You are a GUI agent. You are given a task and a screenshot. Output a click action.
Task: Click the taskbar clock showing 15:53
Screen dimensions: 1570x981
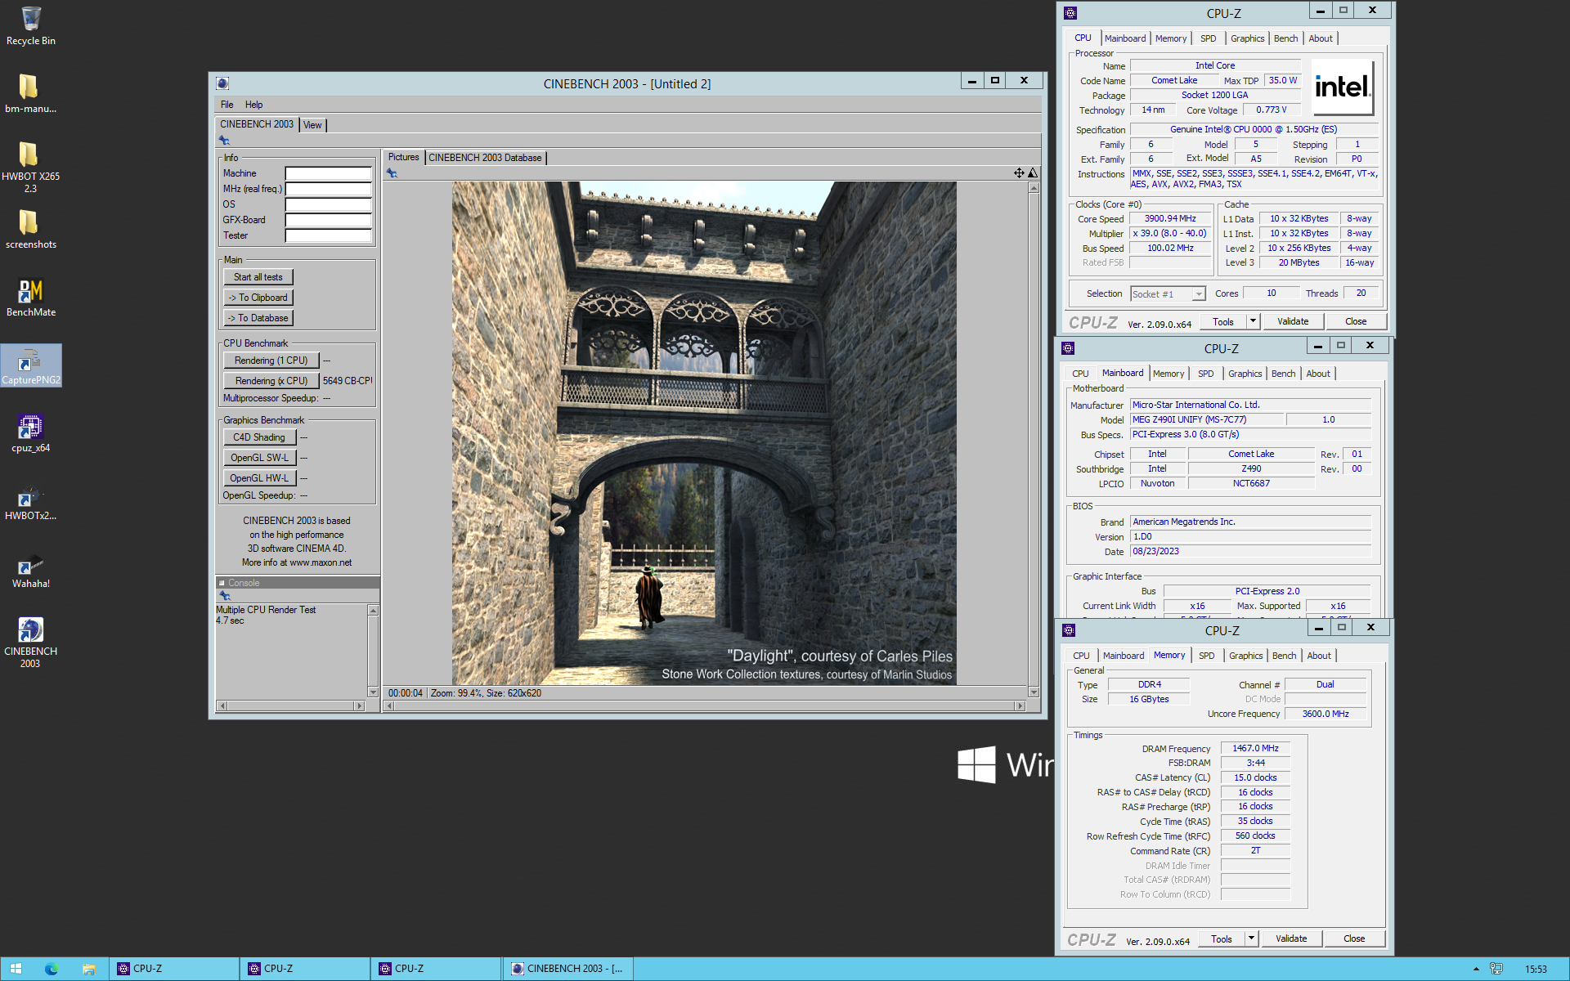1535,969
